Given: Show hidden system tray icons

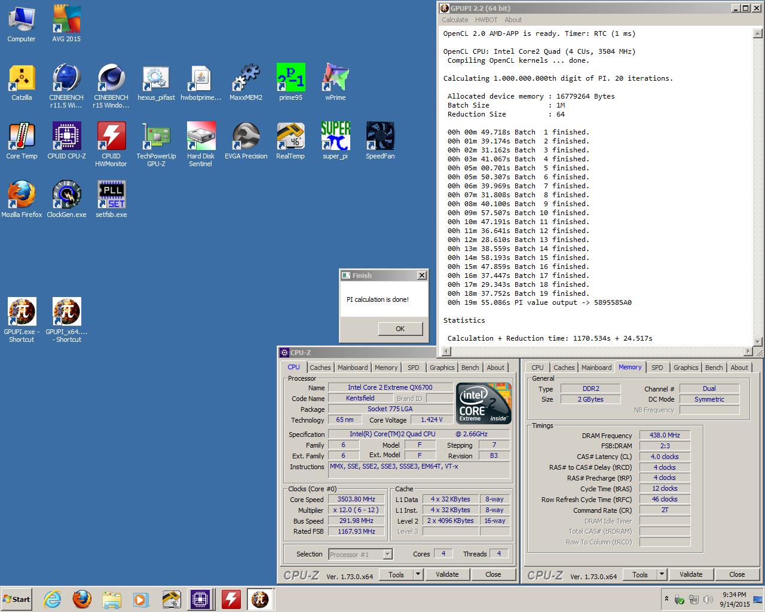Looking at the screenshot, I should pyautogui.click(x=666, y=599).
